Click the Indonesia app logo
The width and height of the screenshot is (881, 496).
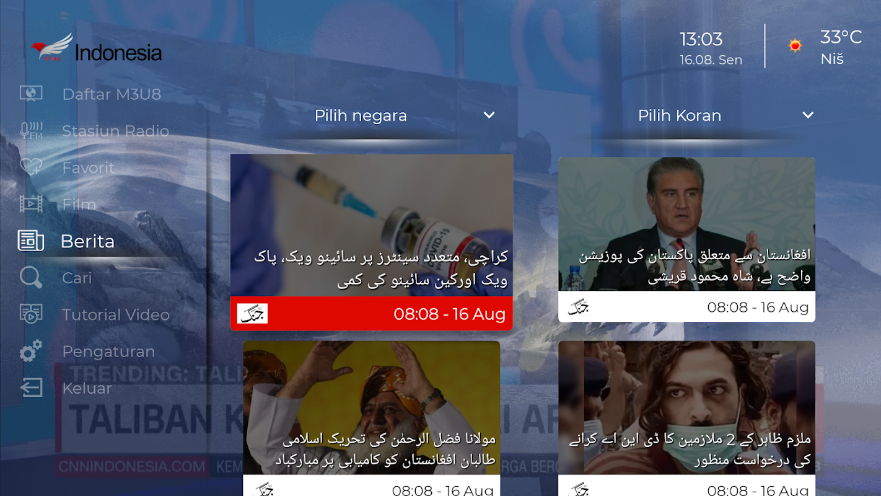point(97,49)
